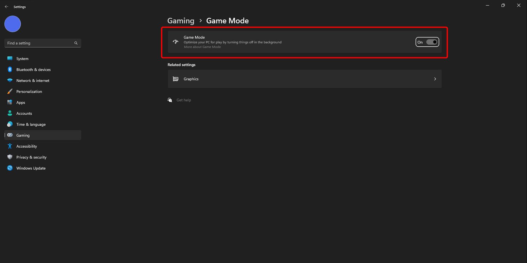Select Gaming in the sidebar
This screenshot has width=527, height=263.
[x=23, y=135]
